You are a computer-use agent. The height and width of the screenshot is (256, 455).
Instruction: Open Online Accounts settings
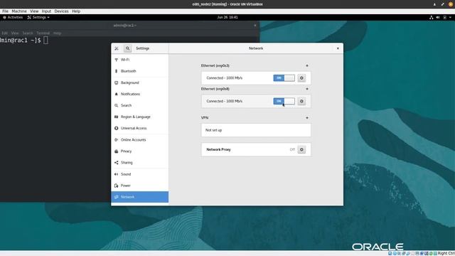(x=139, y=140)
